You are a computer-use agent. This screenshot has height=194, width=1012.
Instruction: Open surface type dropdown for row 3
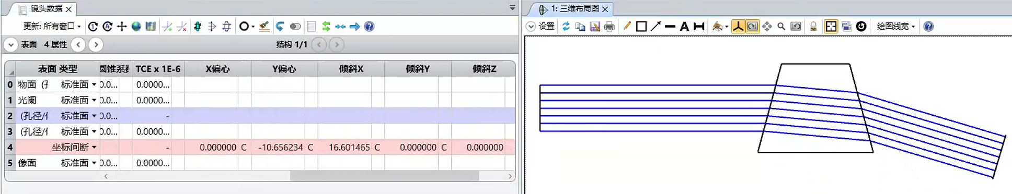[x=94, y=131]
